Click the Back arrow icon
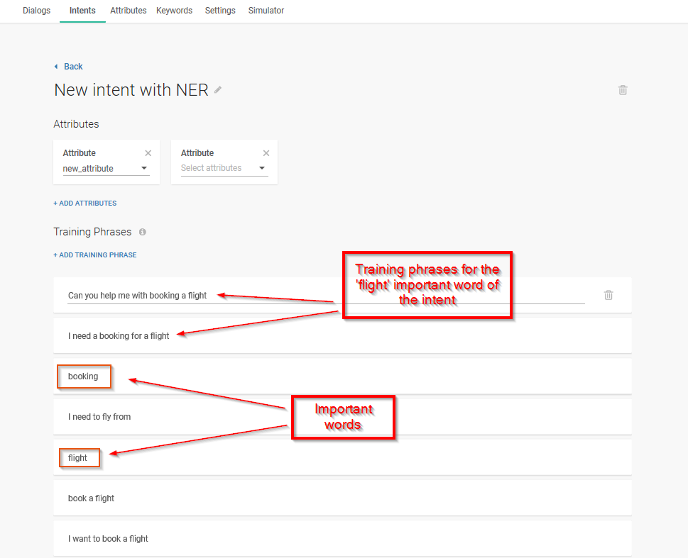 [57, 67]
